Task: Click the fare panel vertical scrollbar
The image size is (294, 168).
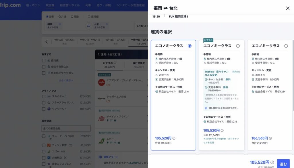Action: coord(293,75)
